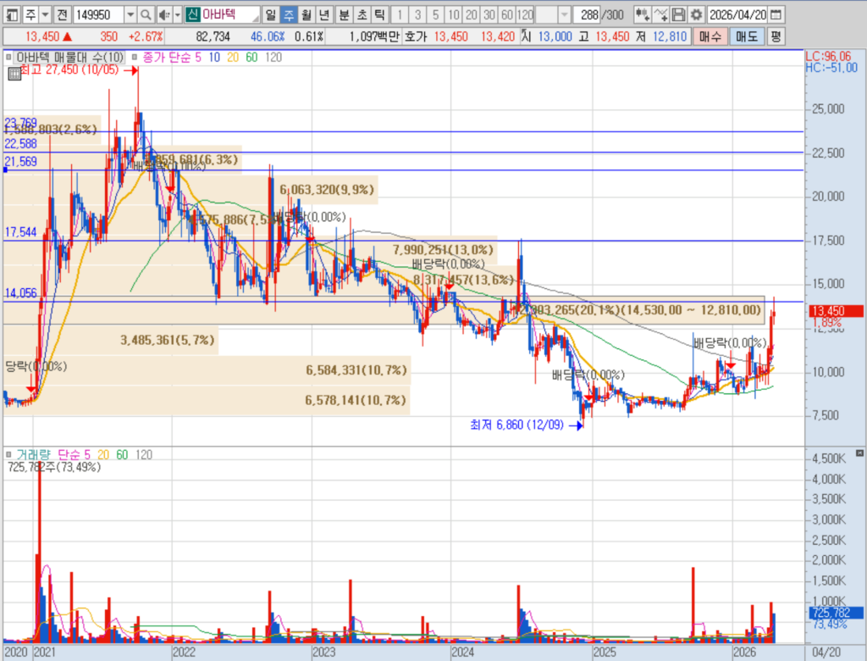
Task: Click the 아바텍 매물대 수(10) legend label
Action: (69, 57)
